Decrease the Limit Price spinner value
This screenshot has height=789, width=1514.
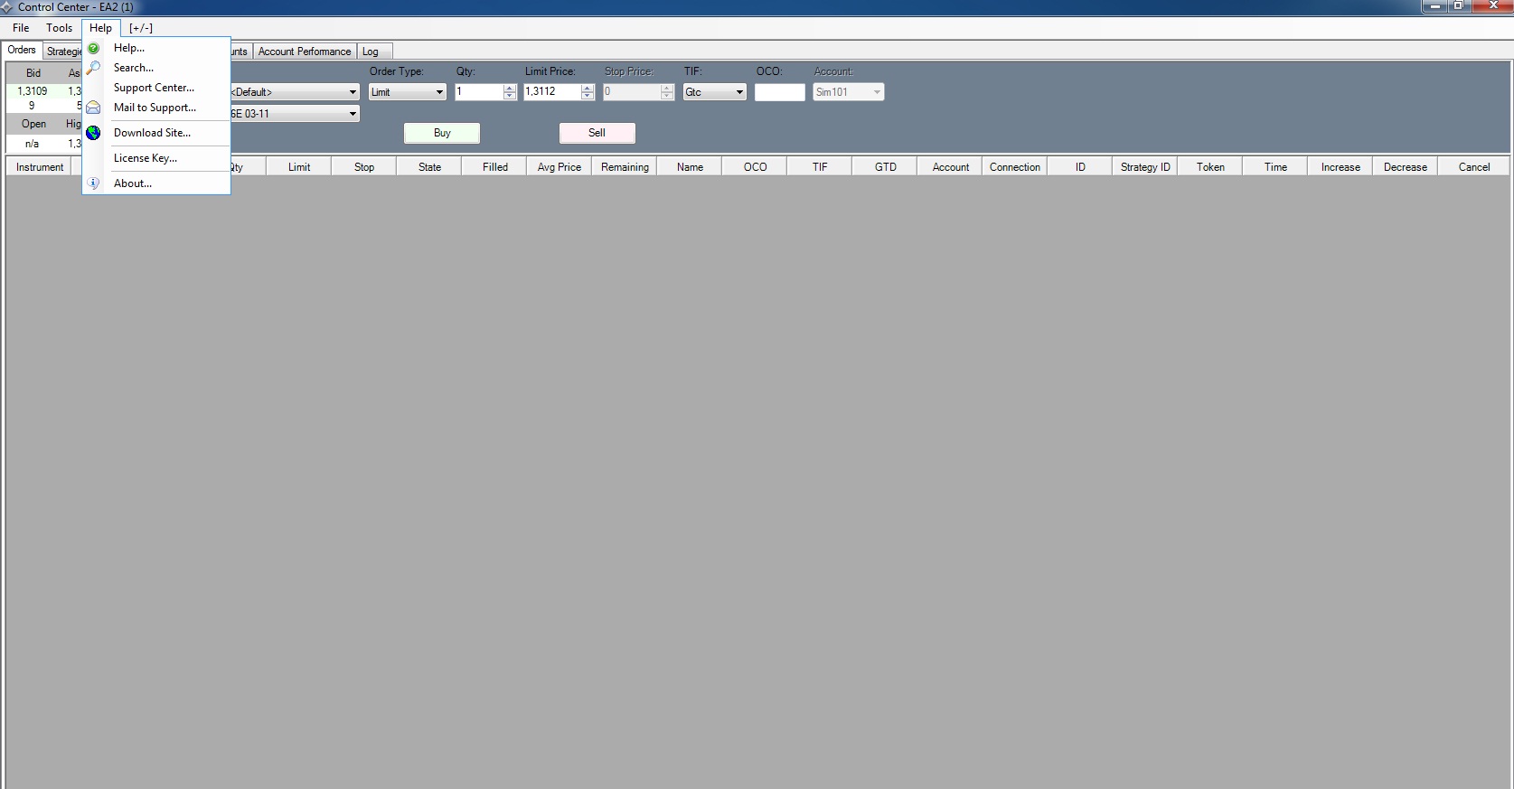[588, 96]
